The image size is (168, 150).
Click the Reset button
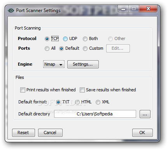click(x=23, y=133)
